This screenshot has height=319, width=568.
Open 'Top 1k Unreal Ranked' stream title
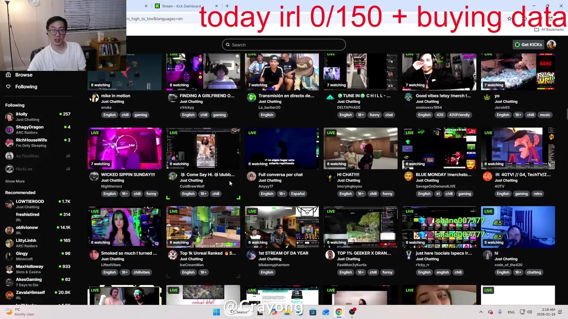(x=208, y=253)
